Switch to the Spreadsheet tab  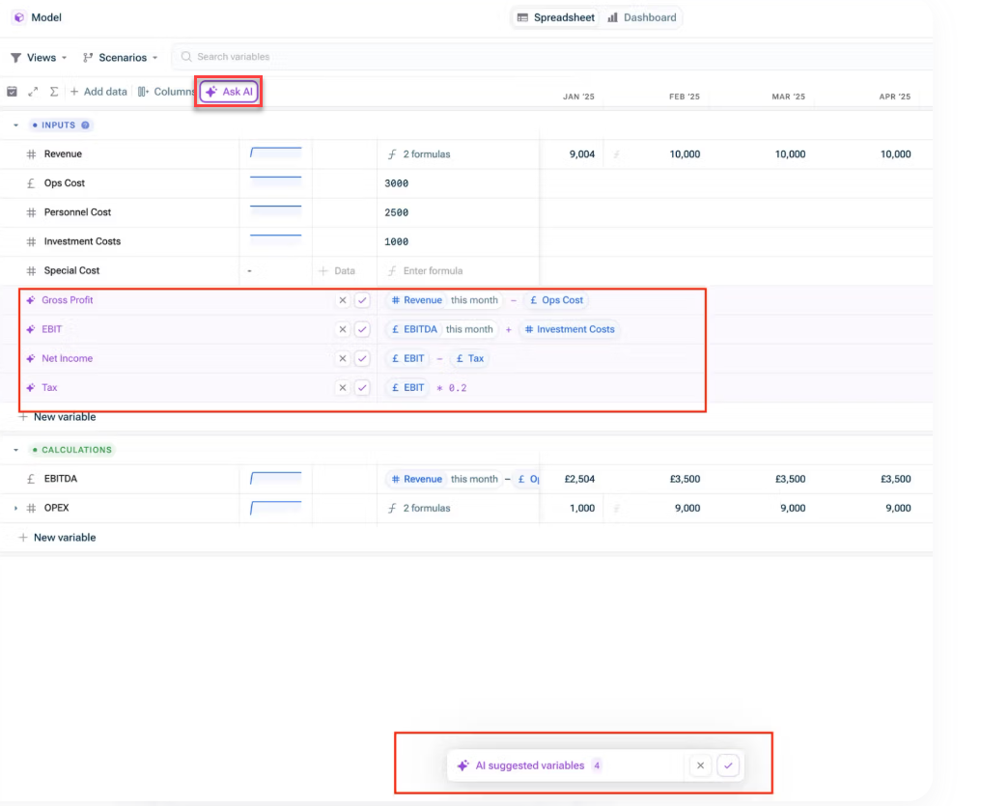554,16
